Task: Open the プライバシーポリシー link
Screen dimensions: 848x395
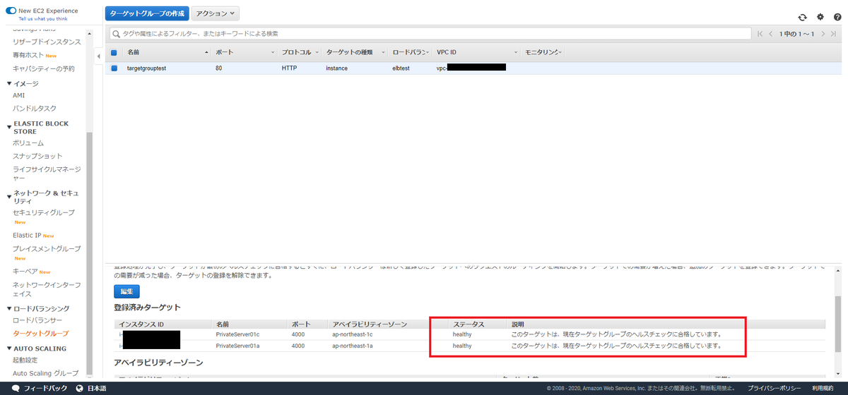Action: click(x=775, y=389)
